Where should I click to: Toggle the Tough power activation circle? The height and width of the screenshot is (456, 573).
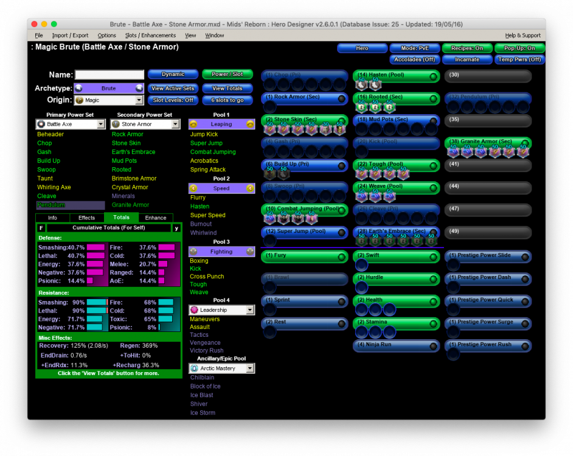pos(432,165)
